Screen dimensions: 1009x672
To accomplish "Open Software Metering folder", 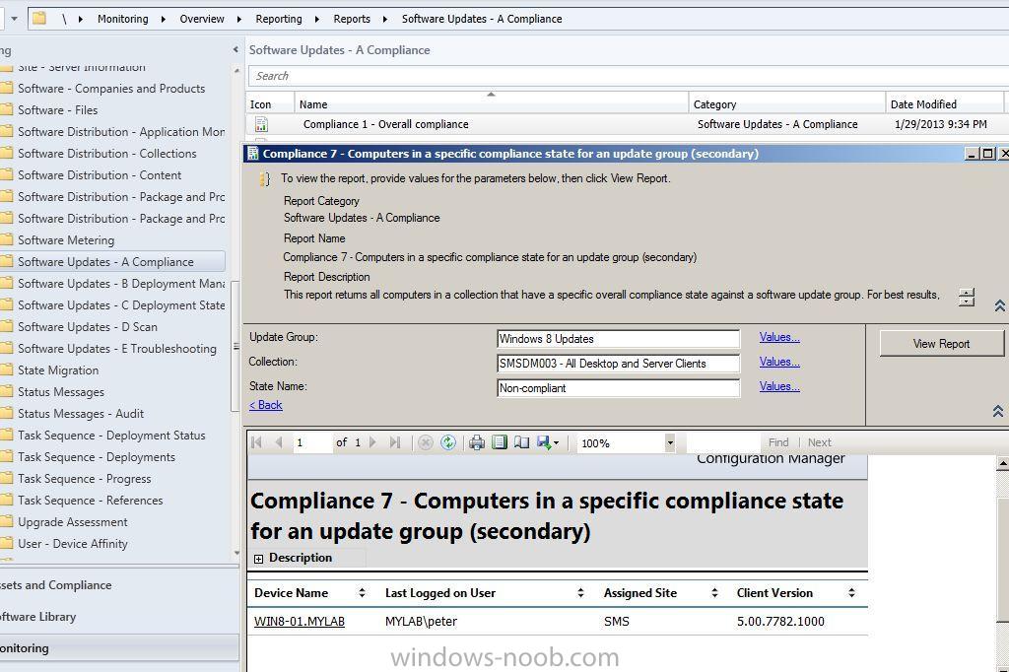I will 66,240.
